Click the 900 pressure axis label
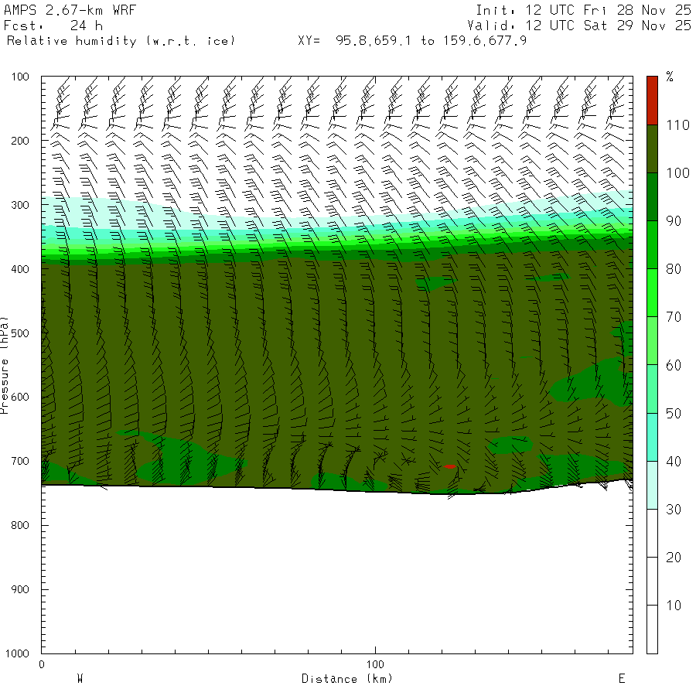 click(x=20, y=589)
